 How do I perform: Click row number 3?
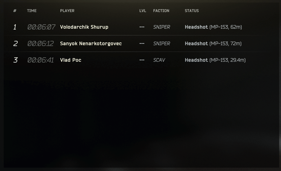coord(15,60)
